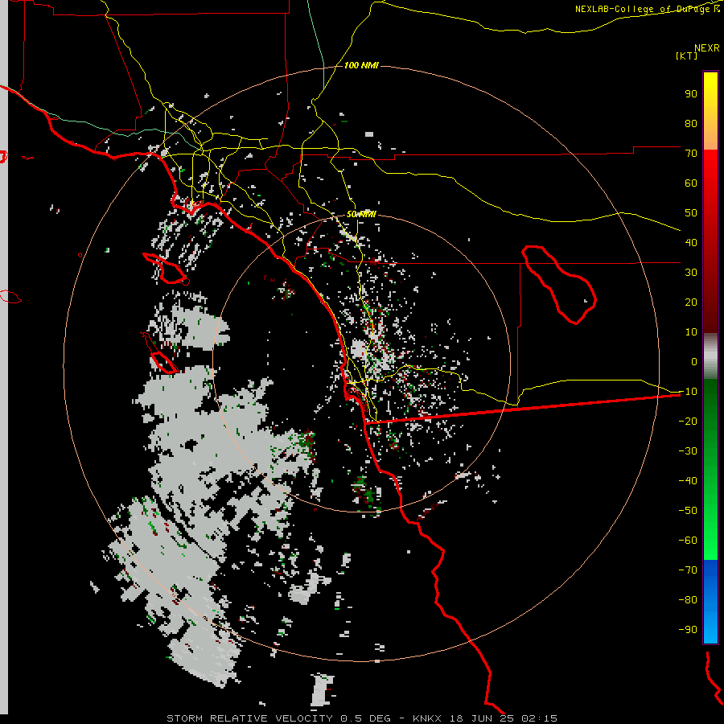
Task: Click the KT units label above color scale
Action: pyautogui.click(x=686, y=56)
